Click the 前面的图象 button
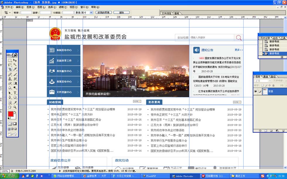This screenshot has width=287, height=179. point(104,13)
